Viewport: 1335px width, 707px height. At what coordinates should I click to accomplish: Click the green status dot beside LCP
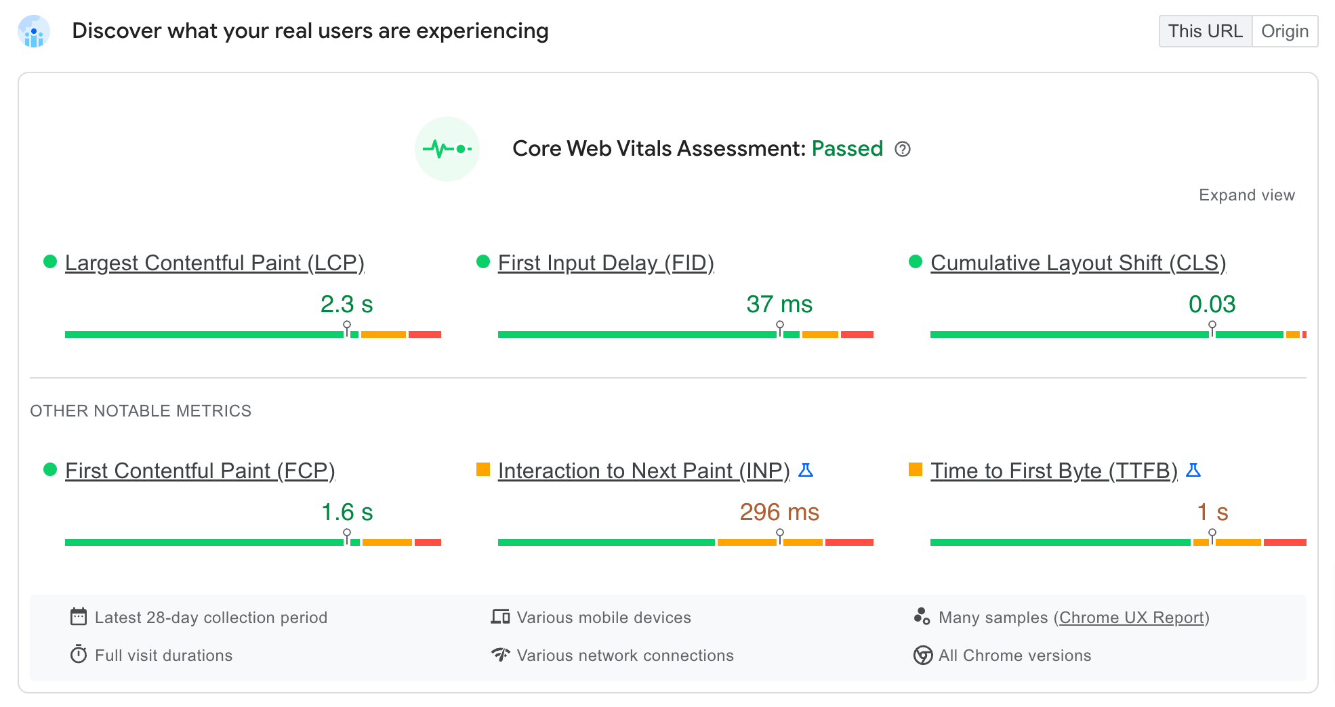(49, 261)
